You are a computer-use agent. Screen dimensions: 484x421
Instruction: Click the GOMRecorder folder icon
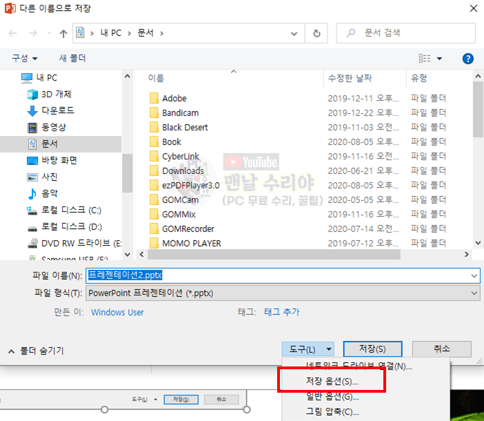(x=154, y=229)
